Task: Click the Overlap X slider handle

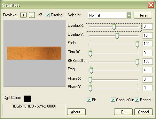Action: point(114,27)
